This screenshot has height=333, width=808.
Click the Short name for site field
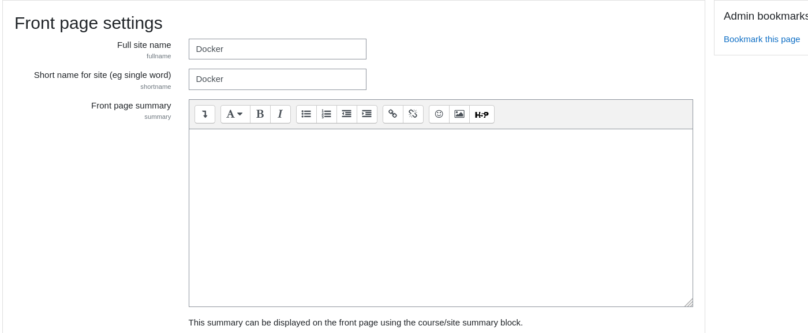click(x=278, y=79)
